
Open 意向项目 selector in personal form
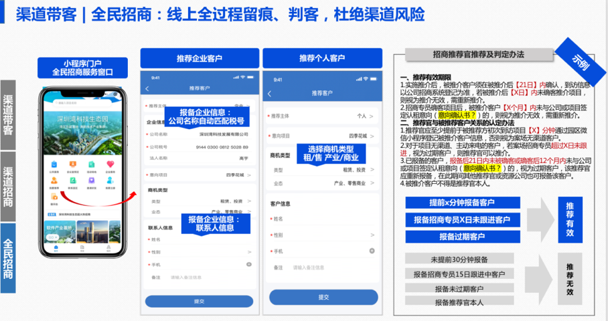pyautogui.click(x=371, y=134)
